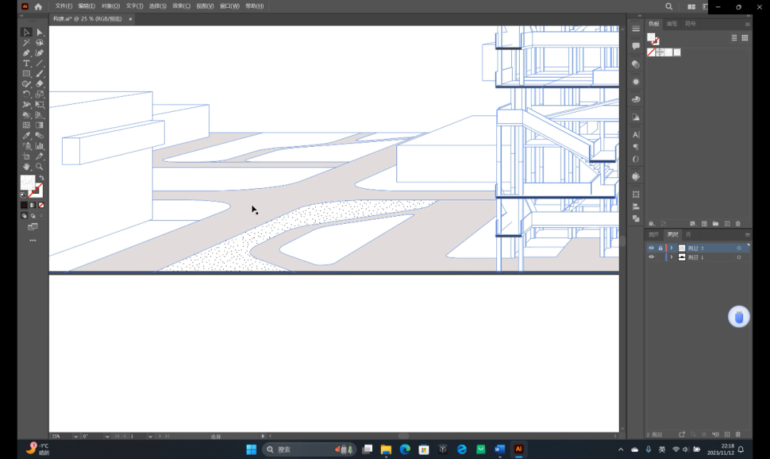Open the 文件(F) menu

[x=64, y=6]
